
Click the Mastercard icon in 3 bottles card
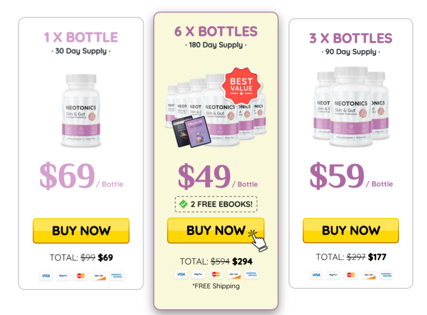coord(351,275)
